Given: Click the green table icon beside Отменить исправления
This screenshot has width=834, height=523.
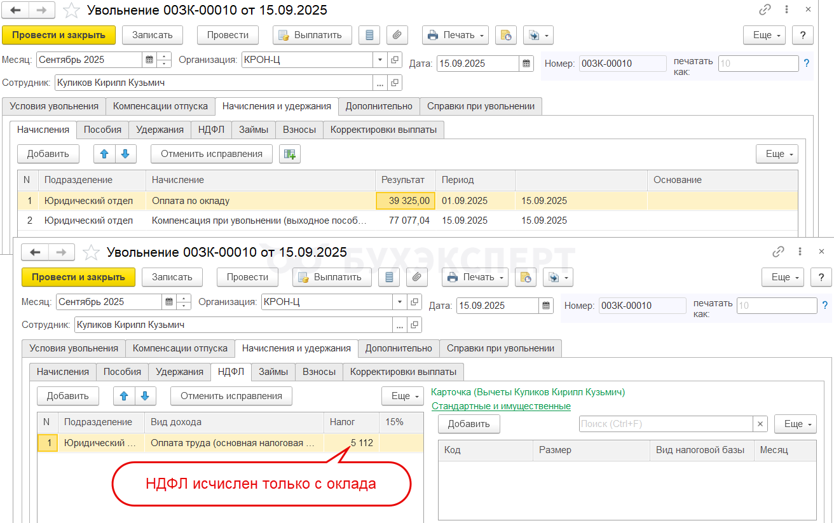Looking at the screenshot, I should point(290,154).
